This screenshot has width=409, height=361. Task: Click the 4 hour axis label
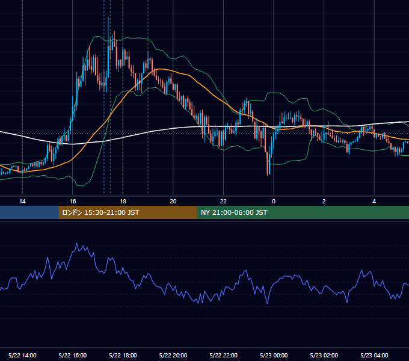[x=374, y=202]
